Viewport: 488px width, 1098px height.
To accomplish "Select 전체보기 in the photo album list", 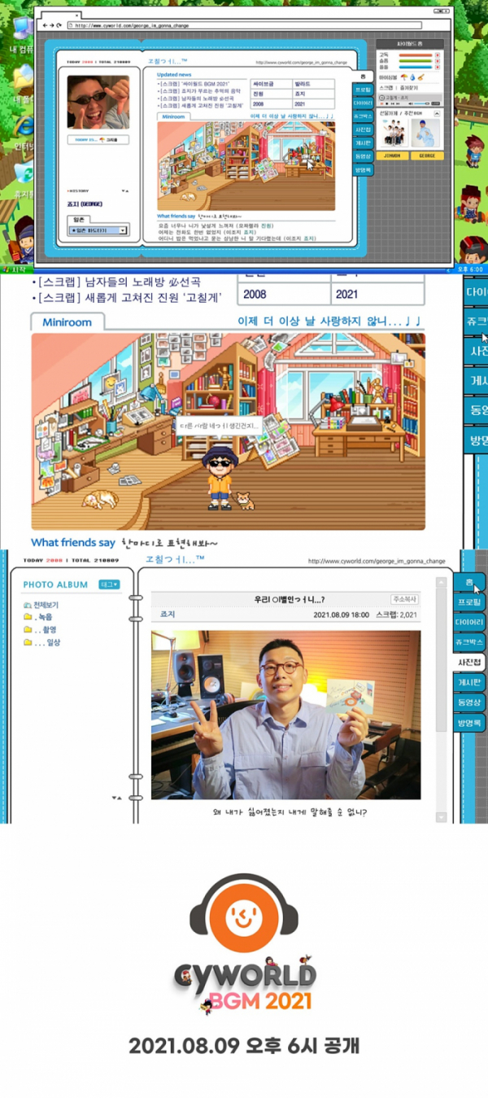I will tap(41, 606).
